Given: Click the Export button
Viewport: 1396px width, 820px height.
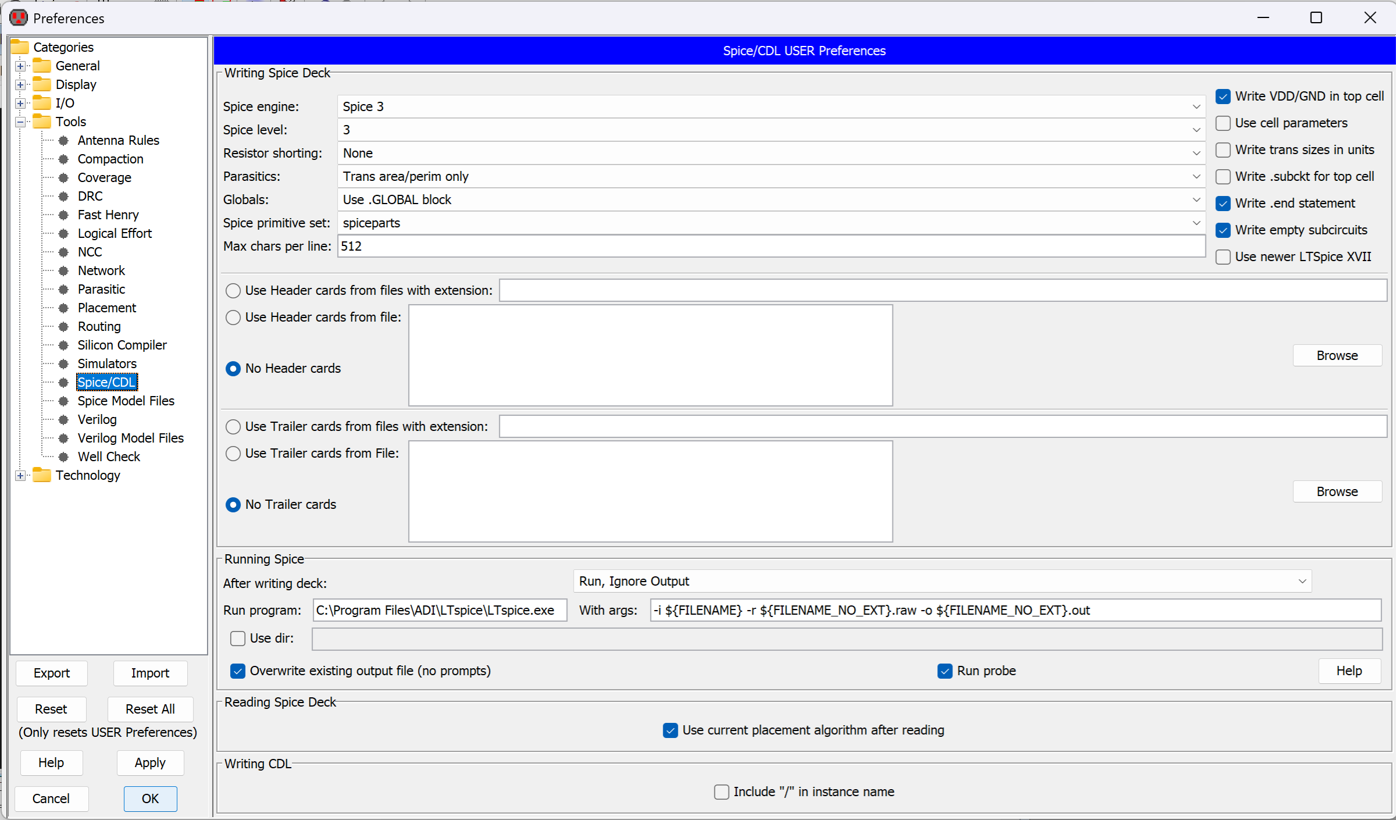Looking at the screenshot, I should coord(52,673).
